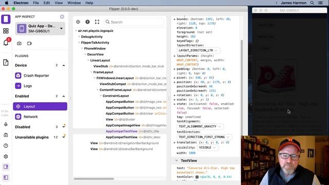The width and height of the screenshot is (329, 185).
Task: Open the Plugin Manager grid icon
Action: pos(6,31)
